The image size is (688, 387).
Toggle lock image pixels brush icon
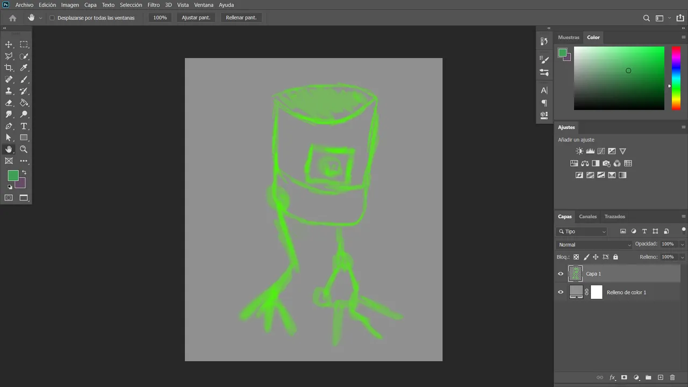[586, 257]
